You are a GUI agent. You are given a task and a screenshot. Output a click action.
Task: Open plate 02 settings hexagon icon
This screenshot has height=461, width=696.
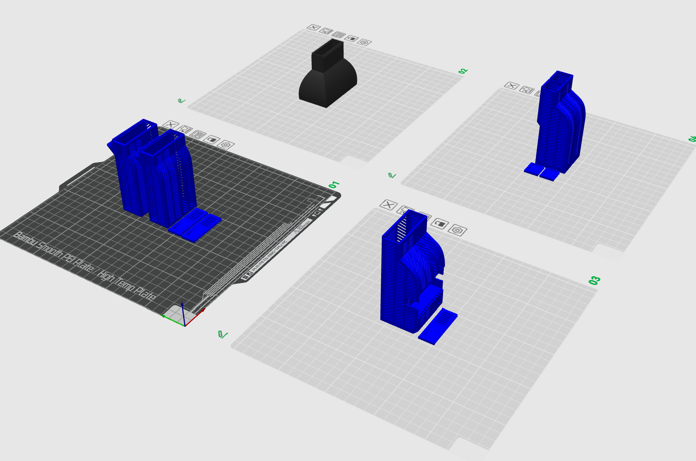(x=364, y=42)
